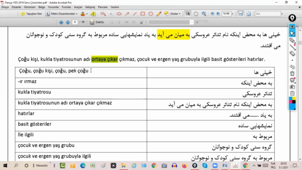Toggle scrolling page view mode
This screenshot has width=302, height=170.
click(x=241, y=14)
